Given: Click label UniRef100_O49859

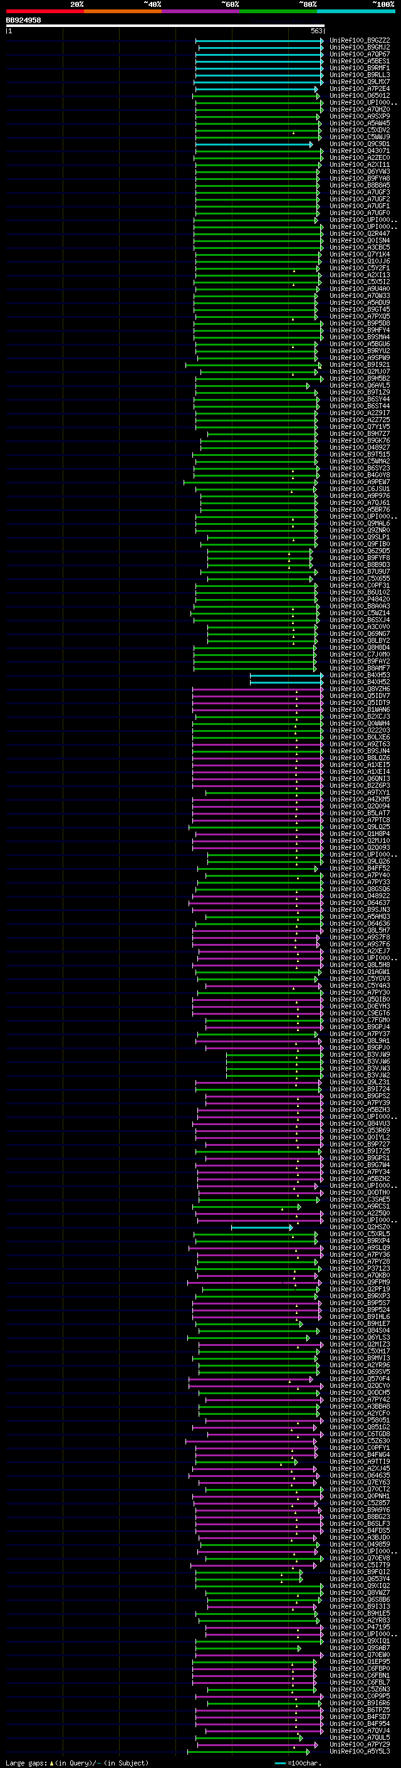Looking at the screenshot, I should point(360,1544).
